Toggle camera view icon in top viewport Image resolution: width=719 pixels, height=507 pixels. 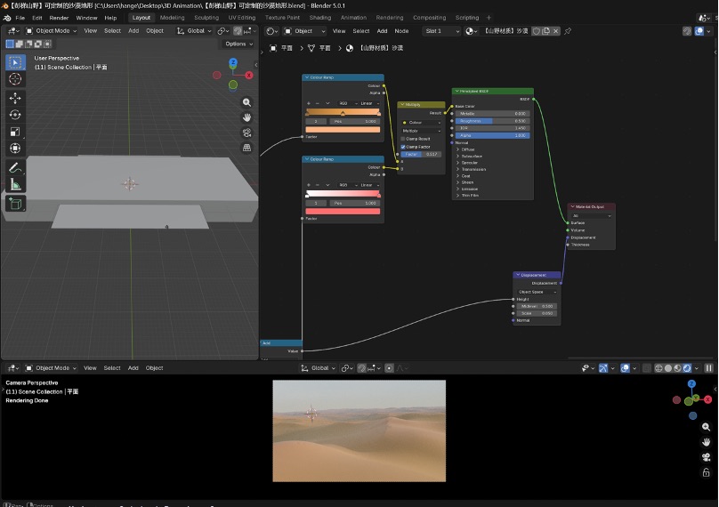click(x=246, y=133)
